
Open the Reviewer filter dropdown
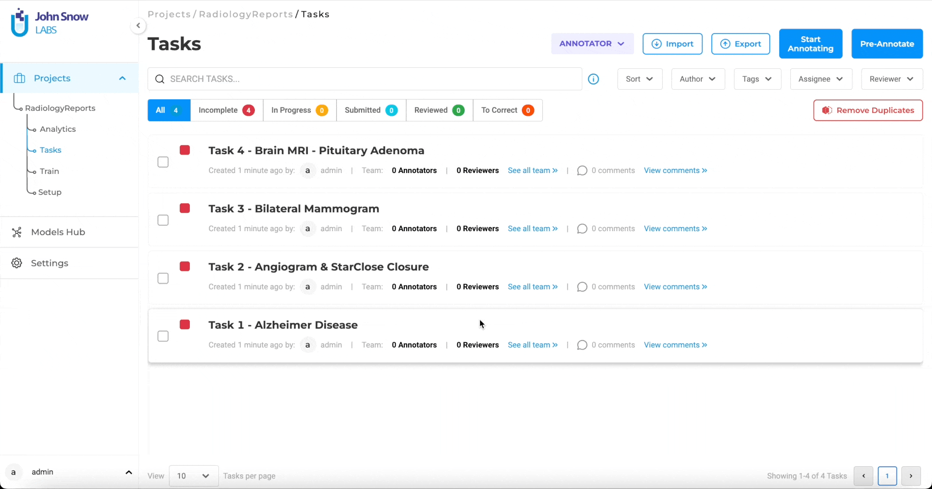point(892,79)
